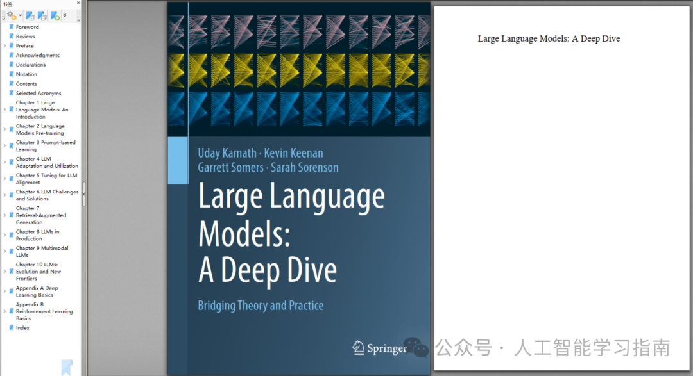Image resolution: width=693 pixels, height=376 pixels.
Task: Close the bookmarks panel
Action: tap(78, 3)
